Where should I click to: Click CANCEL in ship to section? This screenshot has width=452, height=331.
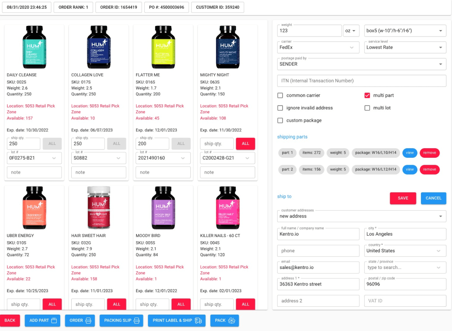(x=433, y=198)
